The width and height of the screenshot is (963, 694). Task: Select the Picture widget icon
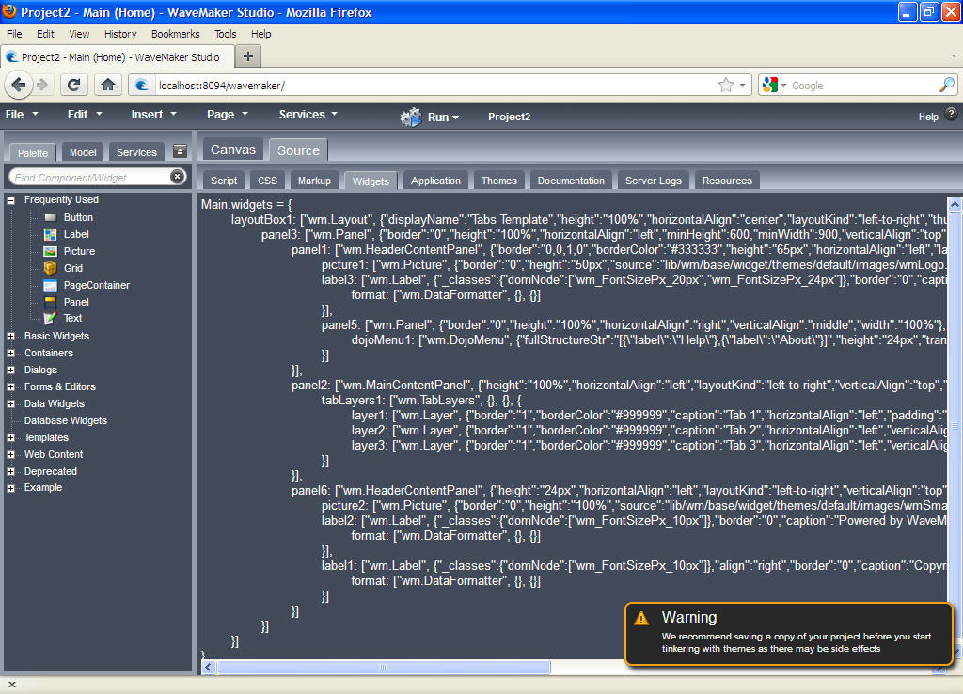tap(51, 251)
